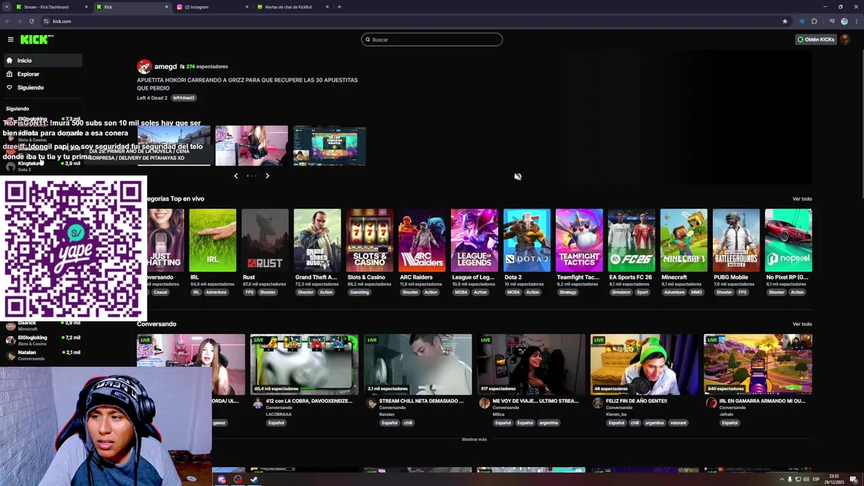This screenshot has height=486, width=864.
Task: Go back to previous page
Action: (x=7, y=21)
